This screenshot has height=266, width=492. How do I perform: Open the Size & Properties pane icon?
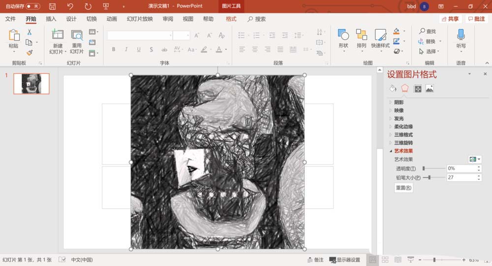pyautogui.click(x=418, y=89)
